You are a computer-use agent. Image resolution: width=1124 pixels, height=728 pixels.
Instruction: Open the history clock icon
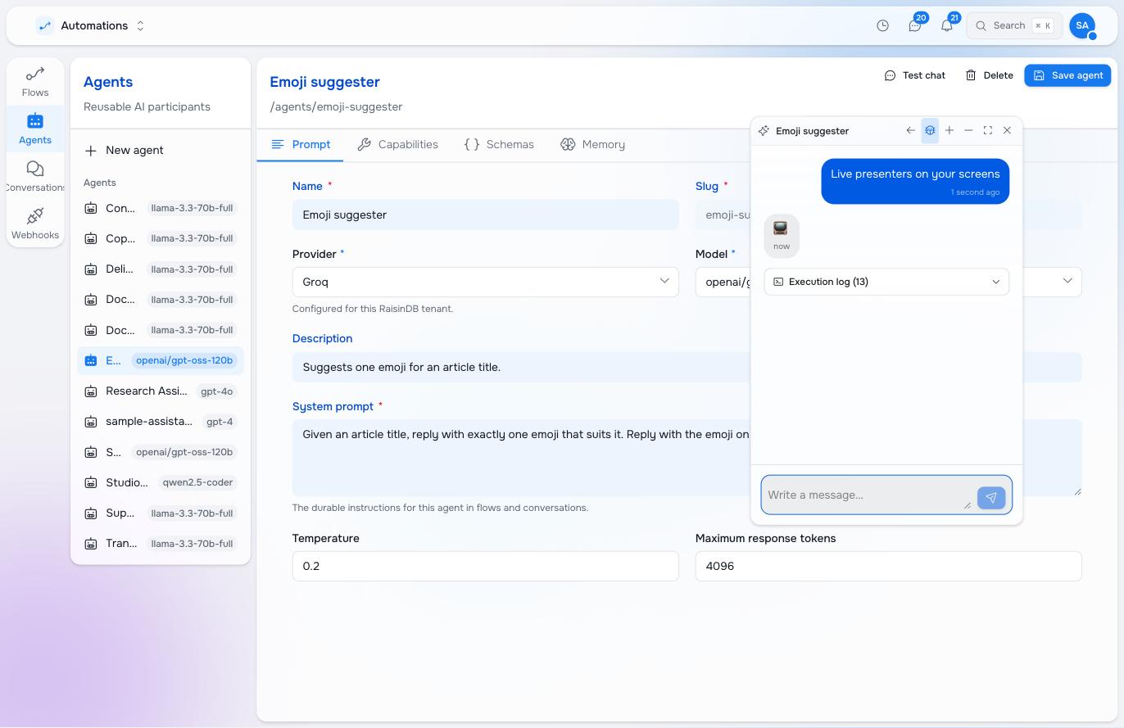[882, 25]
